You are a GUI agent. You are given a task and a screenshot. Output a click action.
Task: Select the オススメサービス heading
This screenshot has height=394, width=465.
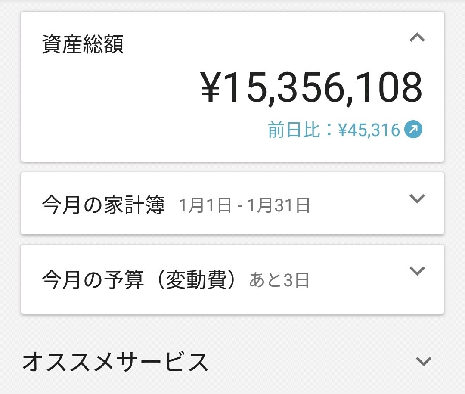pos(115,362)
